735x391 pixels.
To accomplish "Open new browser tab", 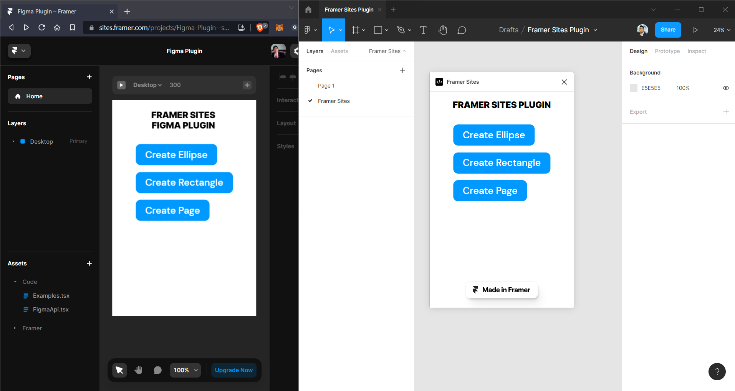I will [x=127, y=12].
